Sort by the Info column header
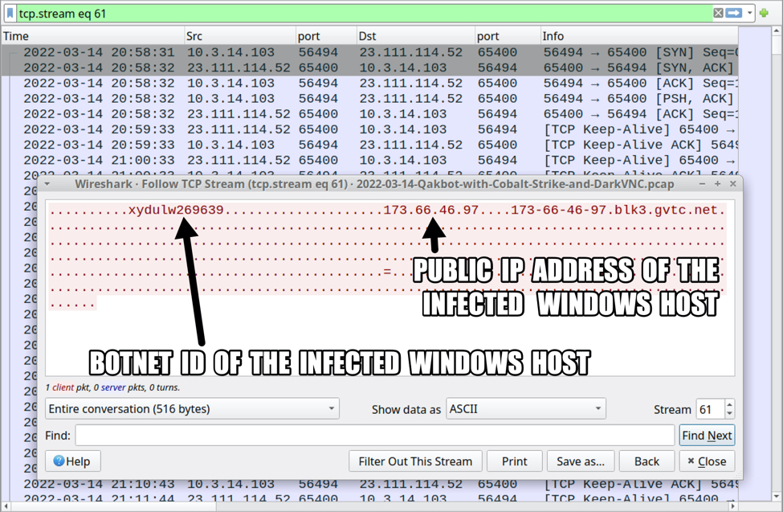This screenshot has width=783, height=512. [639, 36]
